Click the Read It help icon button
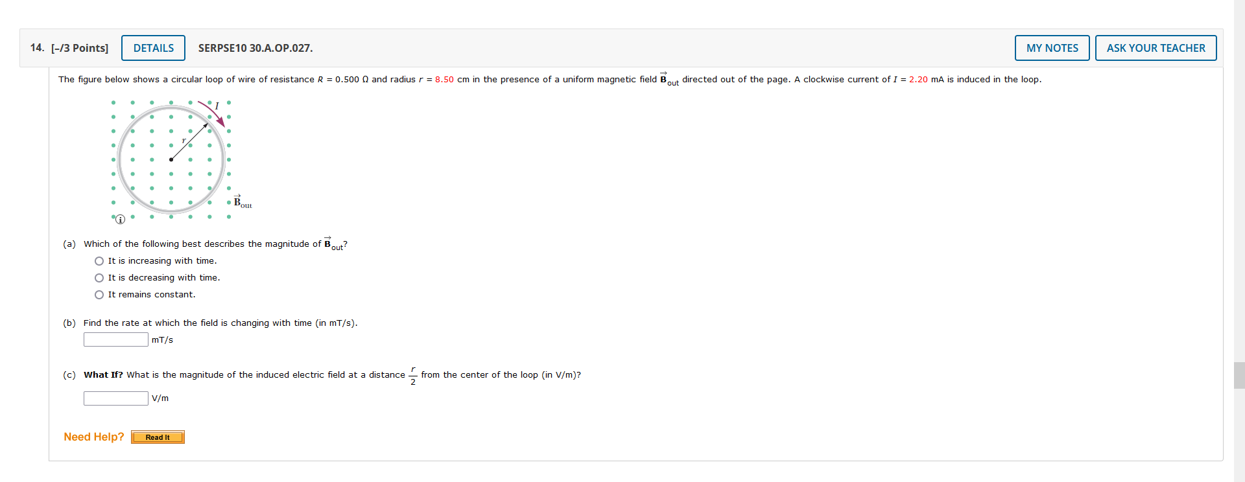Screen dimensions: 1245x482 (x=157, y=437)
